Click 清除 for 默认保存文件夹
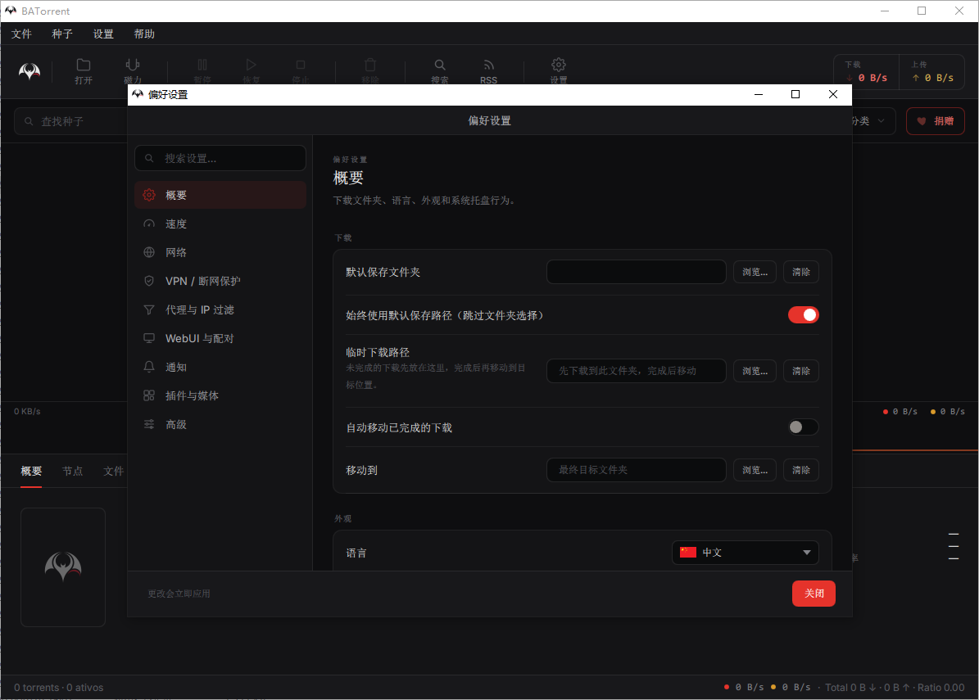The image size is (979, 700). (x=801, y=272)
